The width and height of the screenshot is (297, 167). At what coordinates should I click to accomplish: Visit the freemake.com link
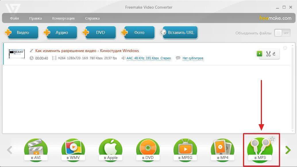275,18
